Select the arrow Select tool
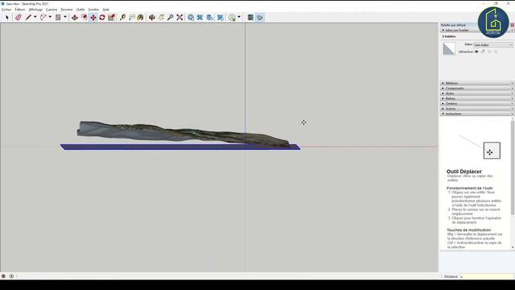This screenshot has height=290, width=515. (7, 18)
